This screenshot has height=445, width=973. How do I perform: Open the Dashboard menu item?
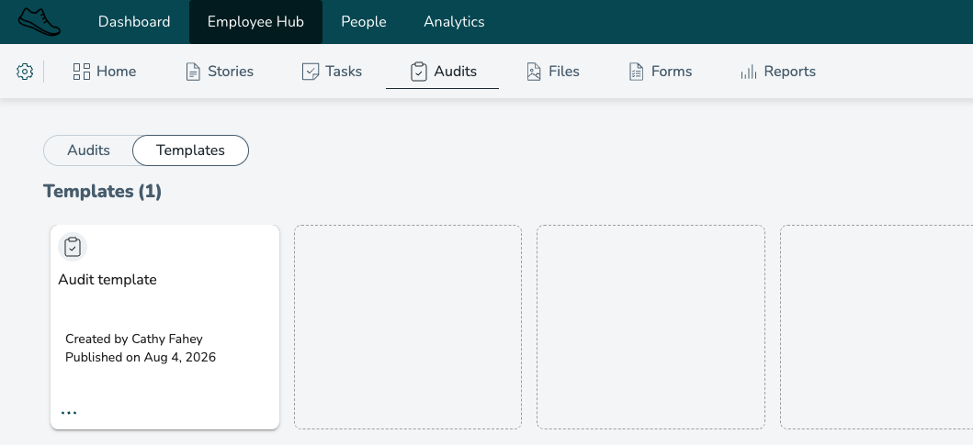point(134,22)
